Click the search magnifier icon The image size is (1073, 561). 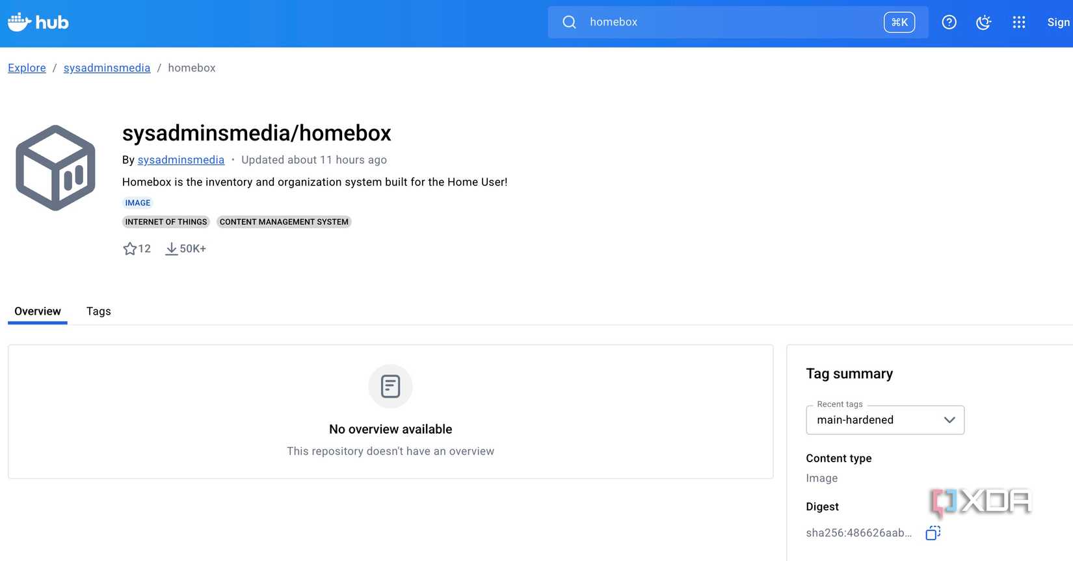point(569,22)
